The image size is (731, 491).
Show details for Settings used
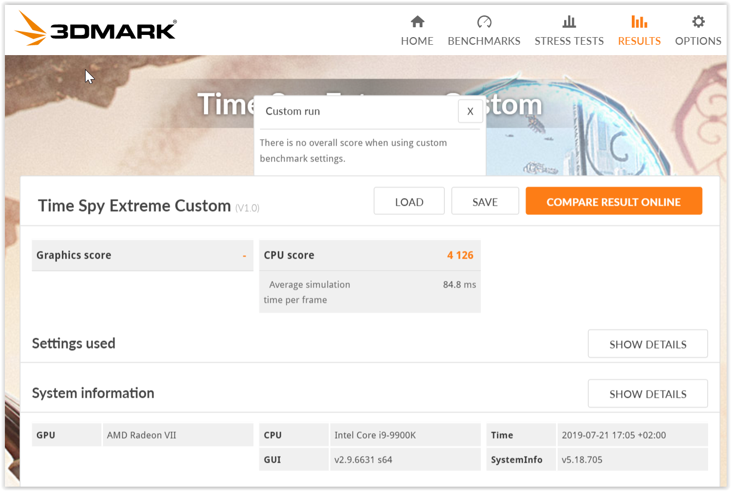(x=648, y=344)
